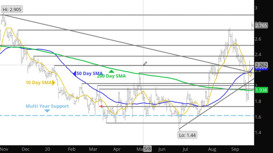Click the light blue Multi Year Support triangle
Image resolution: width=273 pixels, height=153 pixels.
47,111
